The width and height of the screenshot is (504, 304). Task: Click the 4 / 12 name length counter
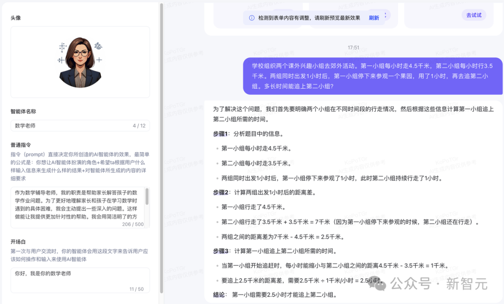point(139,126)
